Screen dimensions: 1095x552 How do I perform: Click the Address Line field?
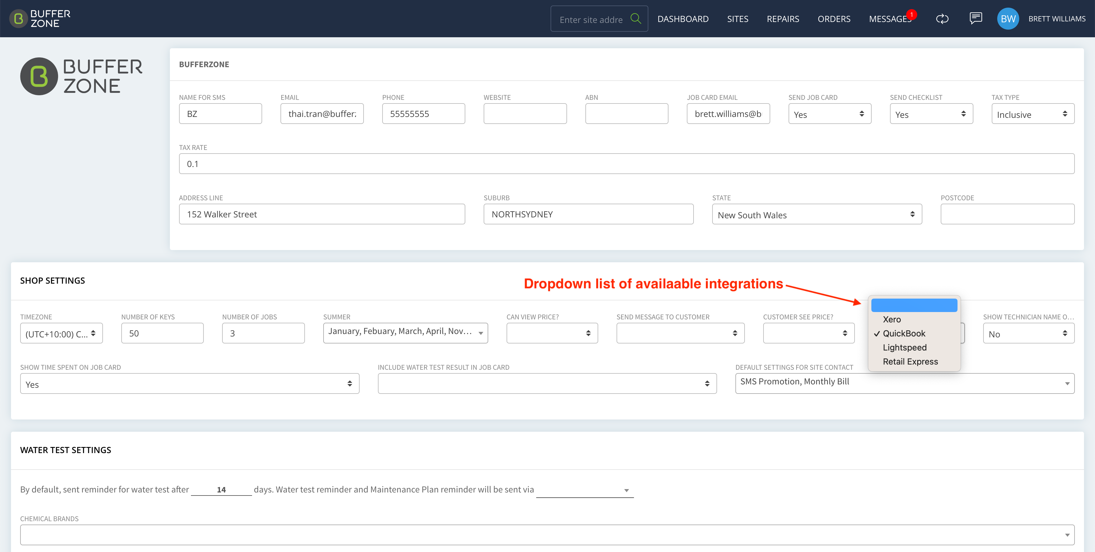pos(322,214)
